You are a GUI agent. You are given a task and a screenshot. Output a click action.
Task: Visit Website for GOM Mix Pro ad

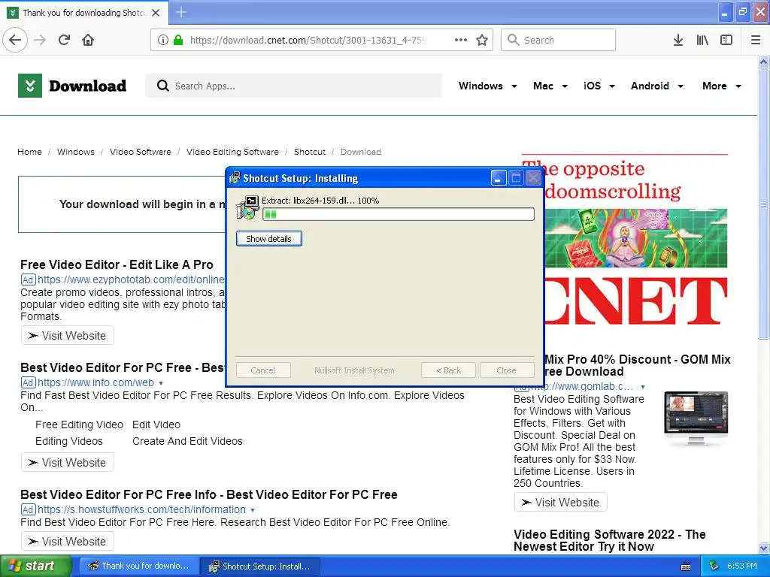tap(561, 503)
